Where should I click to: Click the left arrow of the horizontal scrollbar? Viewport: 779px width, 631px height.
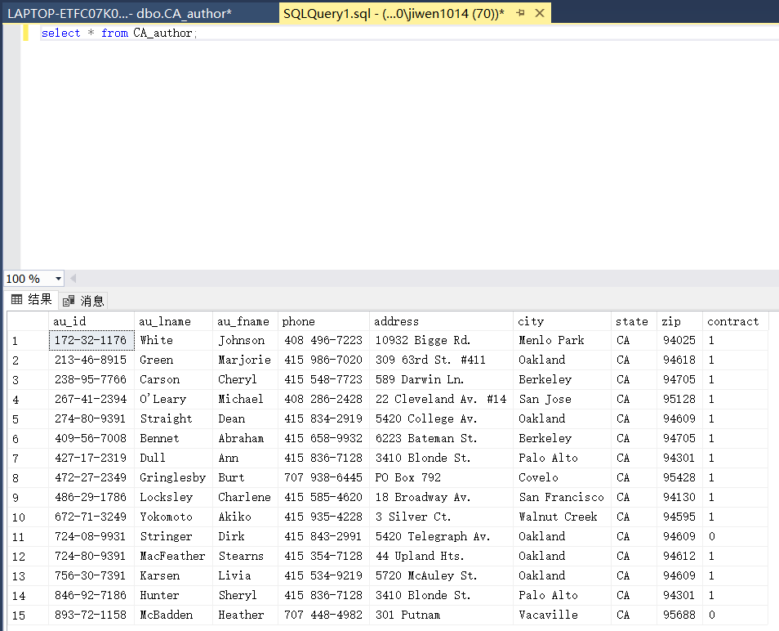click(x=73, y=279)
